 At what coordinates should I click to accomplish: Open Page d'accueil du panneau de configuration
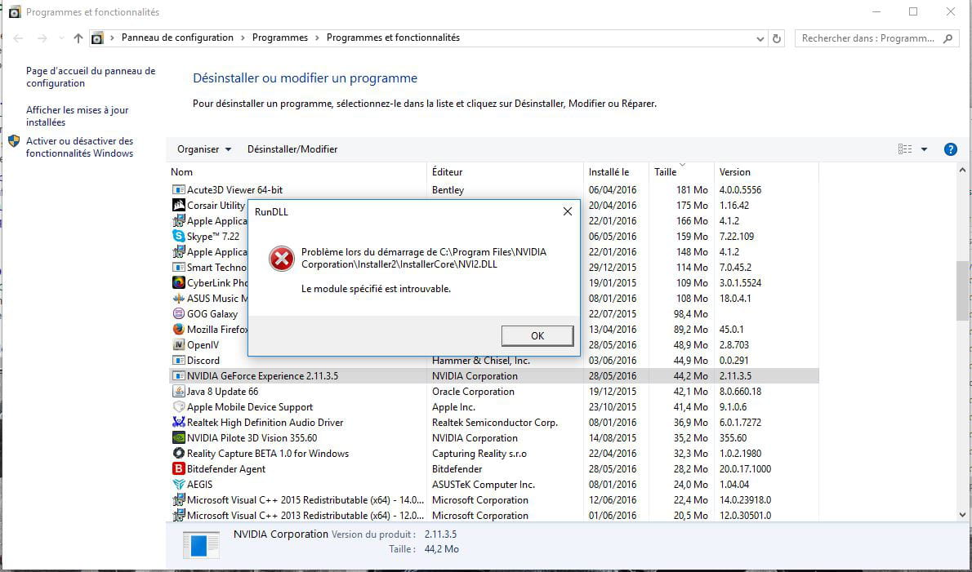tap(91, 78)
